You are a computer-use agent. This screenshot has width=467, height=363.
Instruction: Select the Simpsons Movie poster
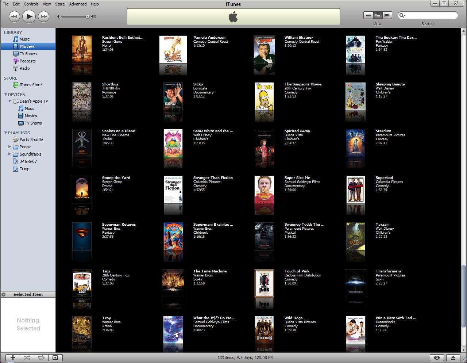(265, 97)
